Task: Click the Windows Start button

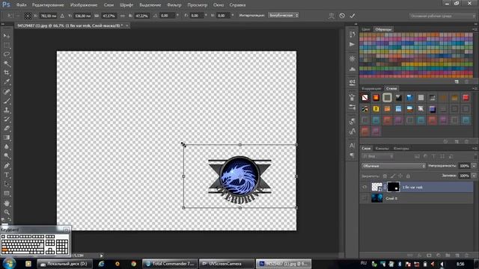Action: tap(10, 264)
